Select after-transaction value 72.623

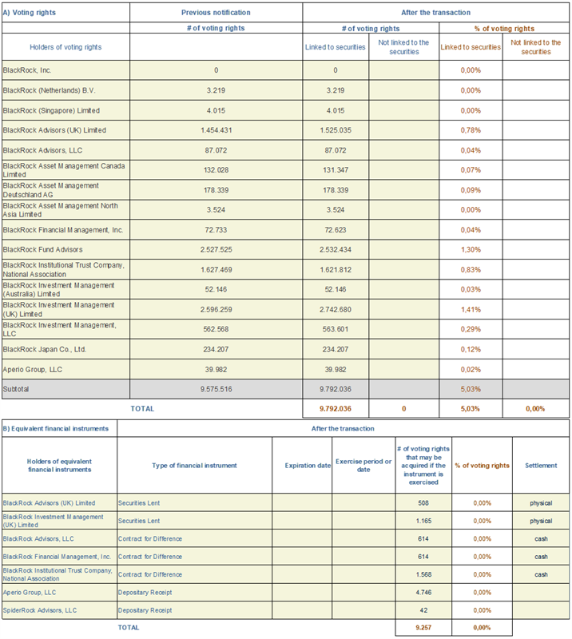click(336, 230)
